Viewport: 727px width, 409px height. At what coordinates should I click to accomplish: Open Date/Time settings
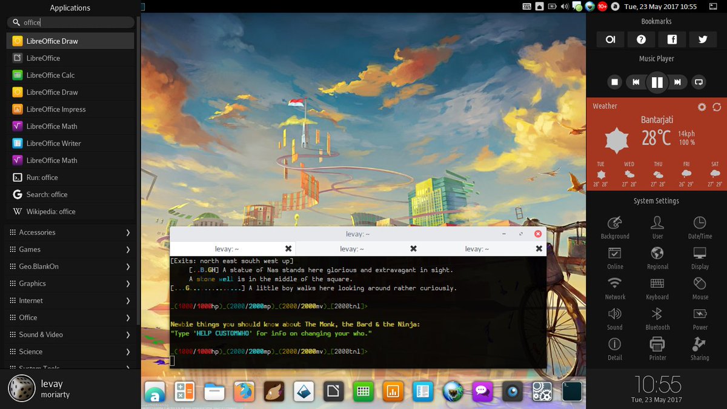click(700, 227)
